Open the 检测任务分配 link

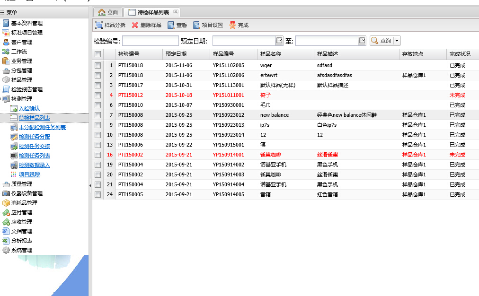point(35,137)
